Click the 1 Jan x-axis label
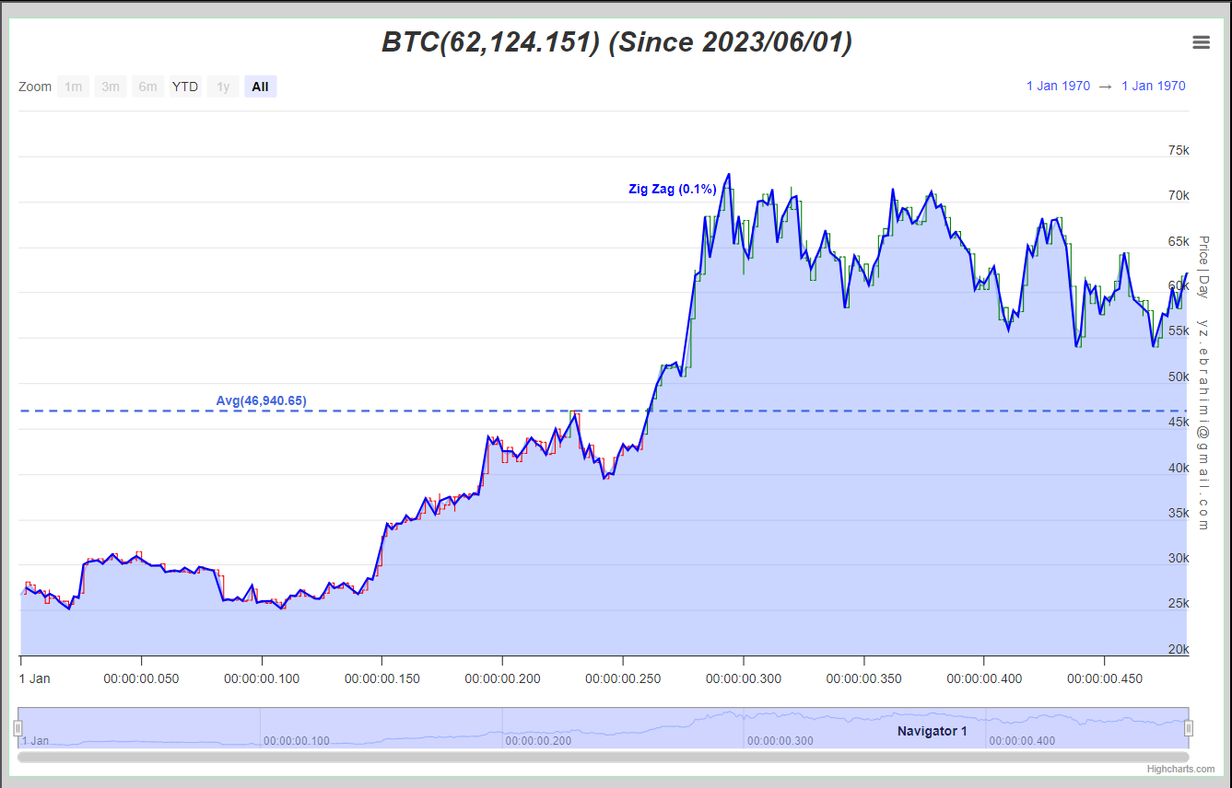 (x=35, y=678)
